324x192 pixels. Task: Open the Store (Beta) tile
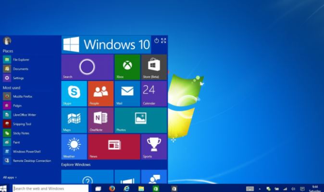pos(154,67)
